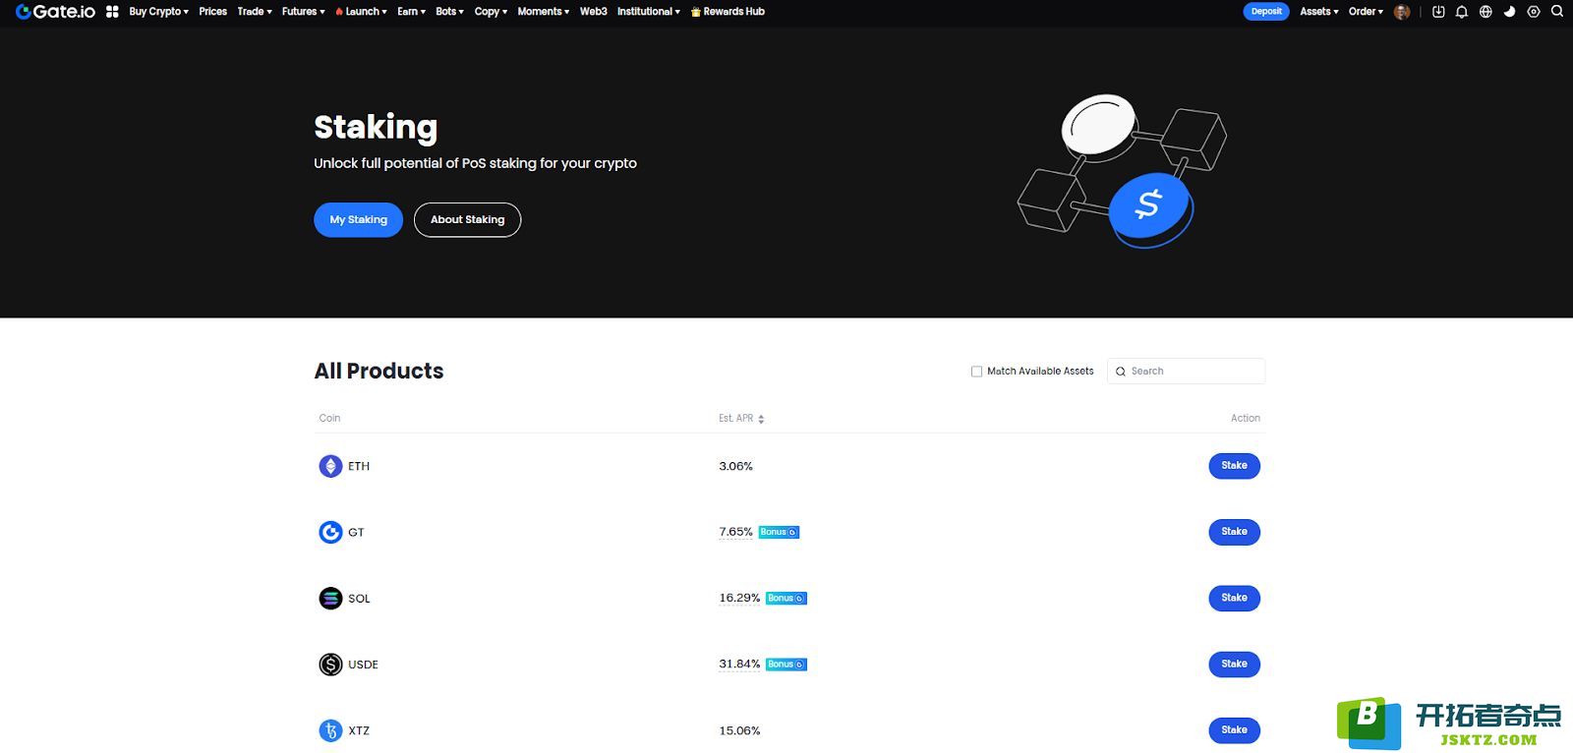The height and width of the screenshot is (753, 1573).
Task: Select the SOL coin name
Action: (x=359, y=598)
